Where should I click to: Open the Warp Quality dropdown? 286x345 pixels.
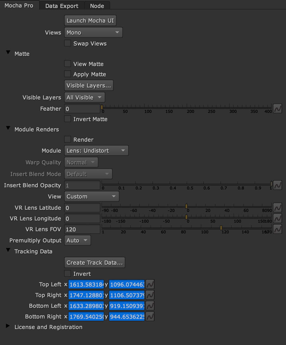pyautogui.click(x=81, y=162)
